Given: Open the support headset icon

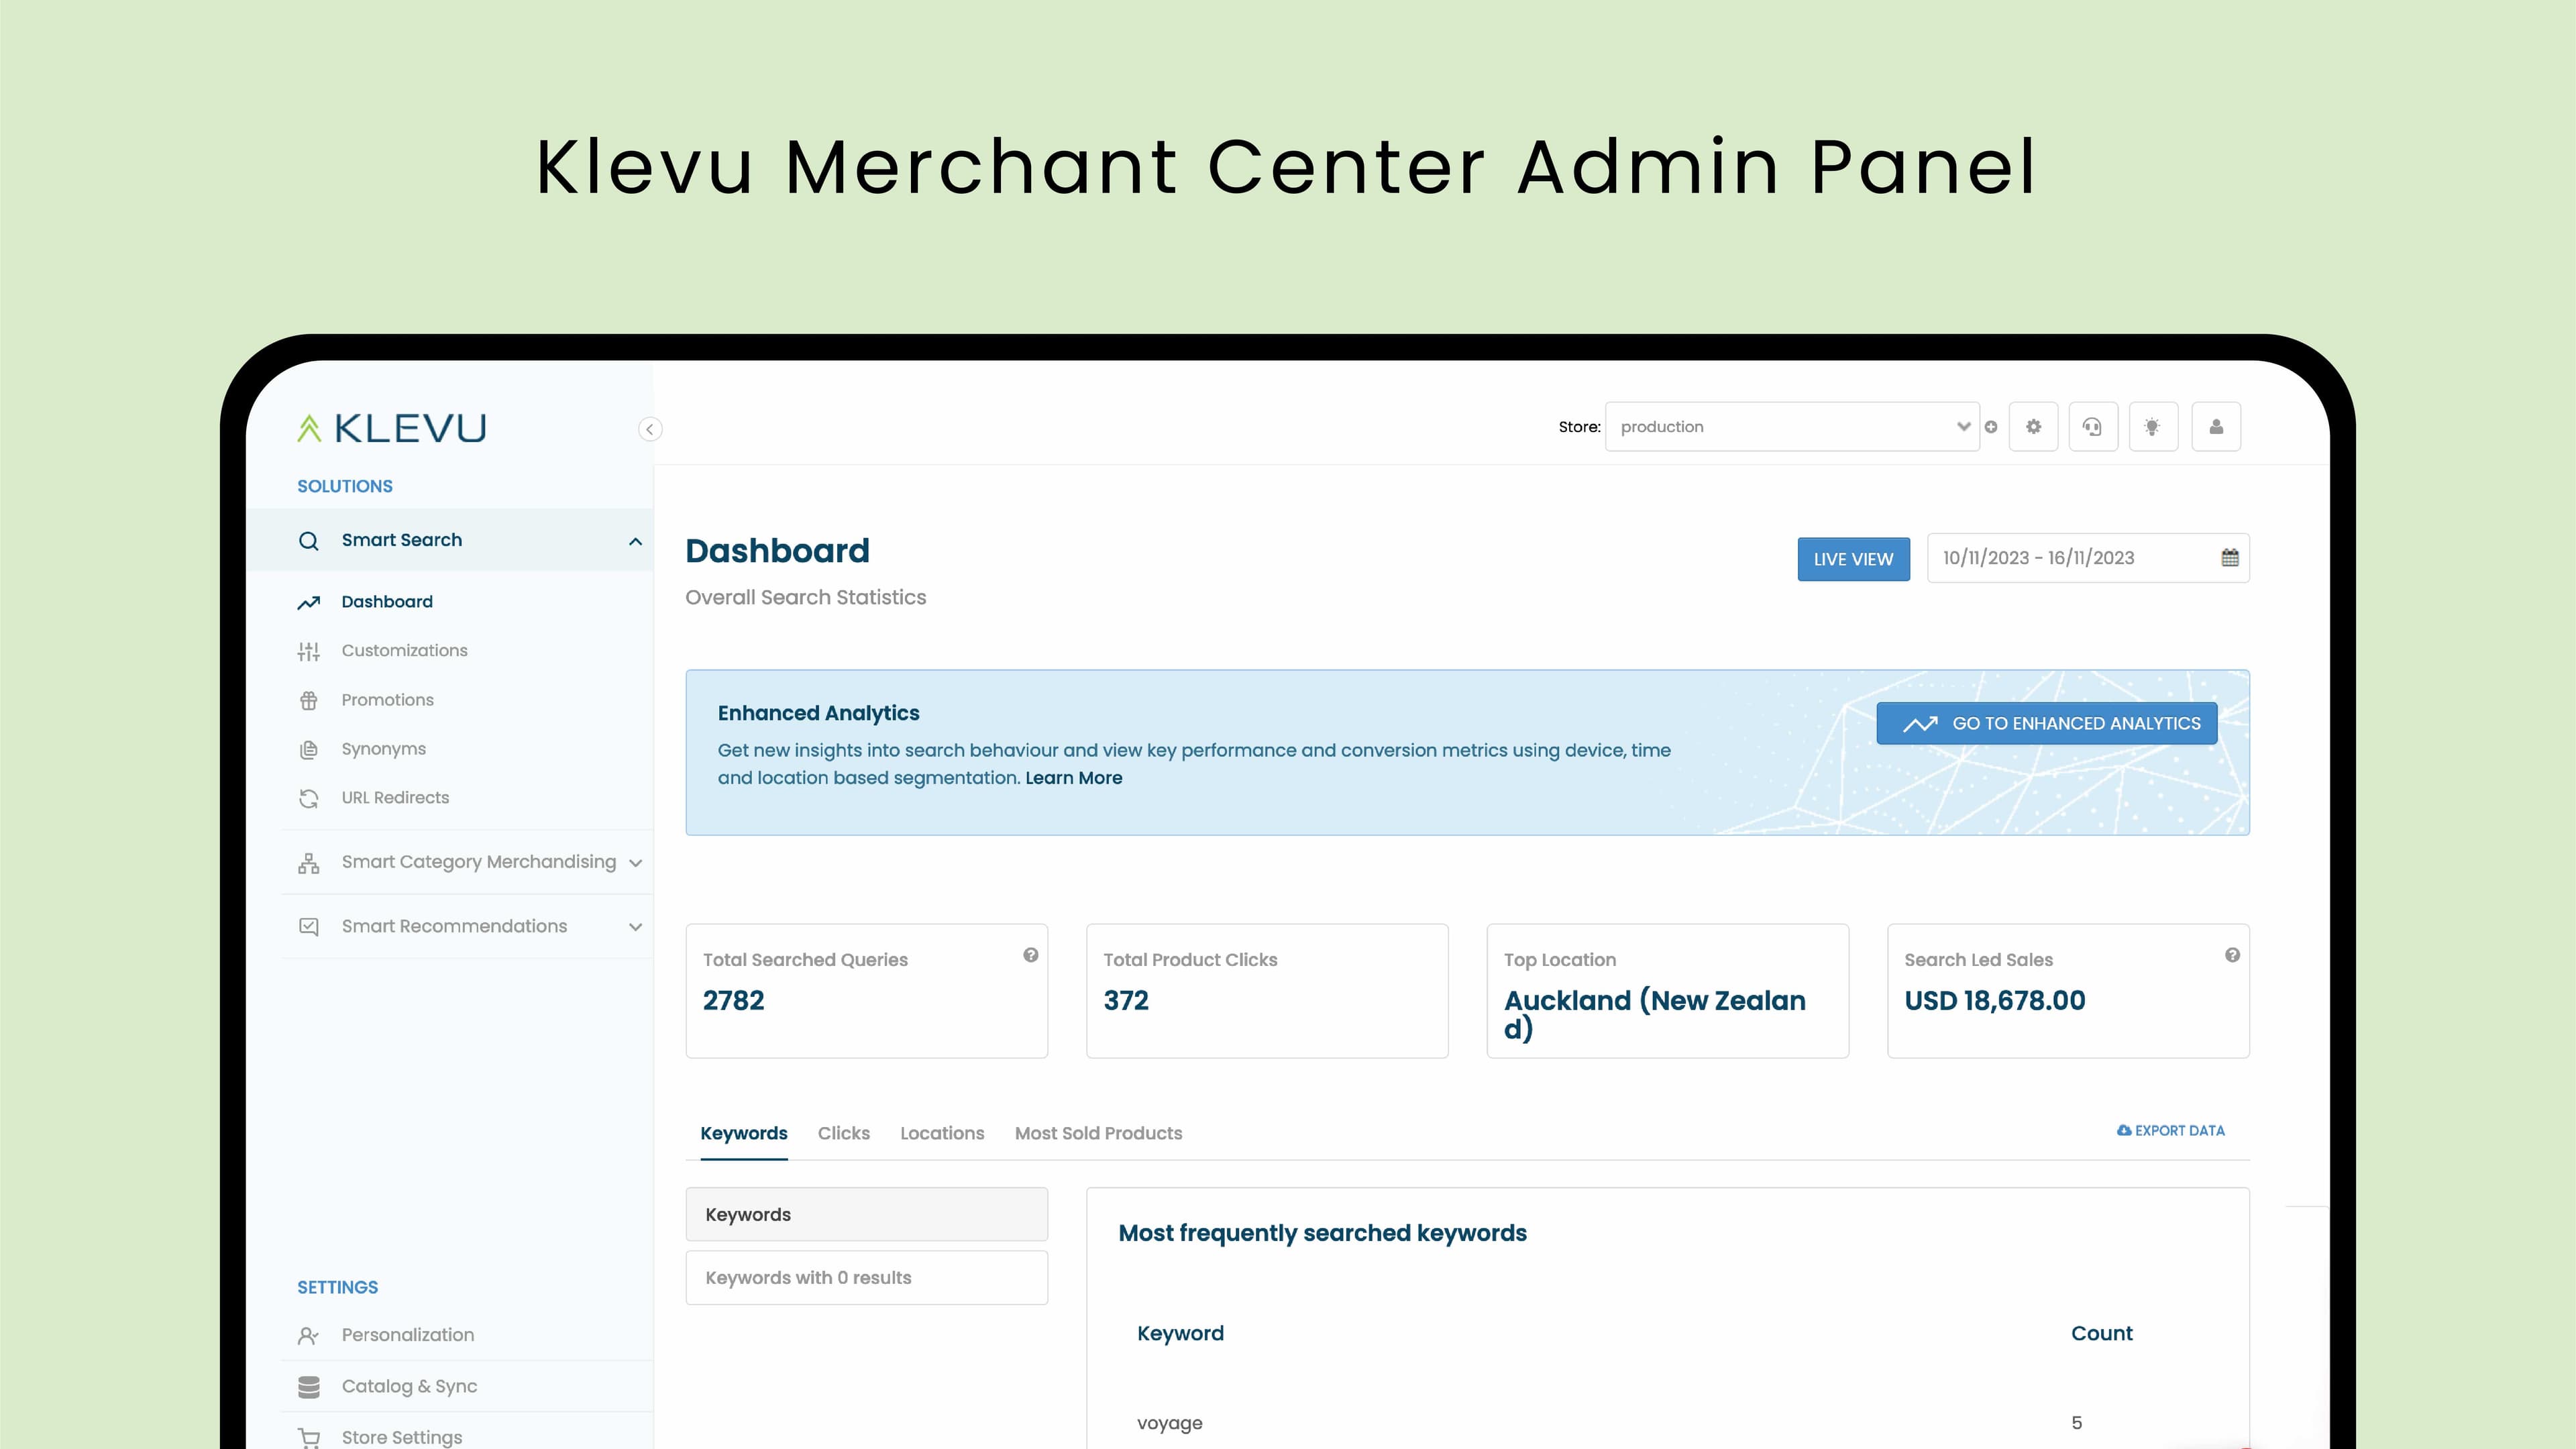Looking at the screenshot, I should pos(2092,427).
